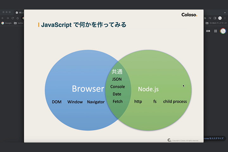Open the Google bookmark in the bookmarks bar
This screenshot has height=152, width=228.
pyautogui.click(x=6, y=23)
